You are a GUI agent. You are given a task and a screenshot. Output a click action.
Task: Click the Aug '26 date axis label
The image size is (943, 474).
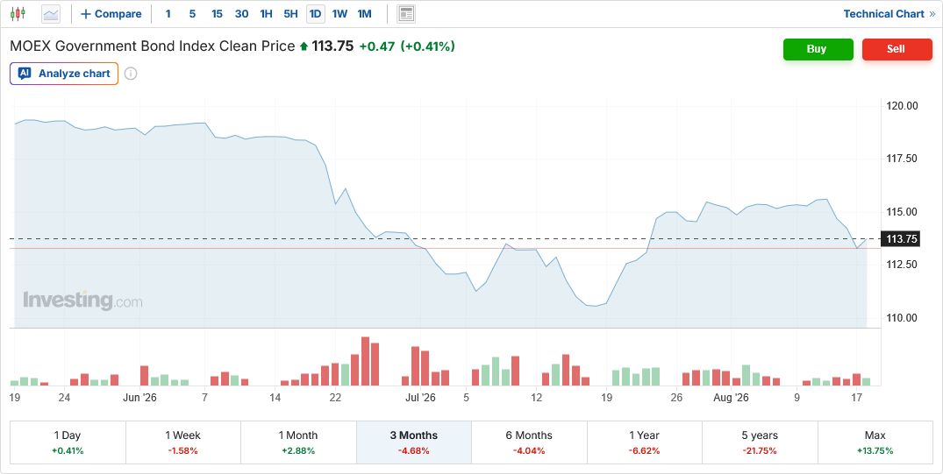point(732,398)
